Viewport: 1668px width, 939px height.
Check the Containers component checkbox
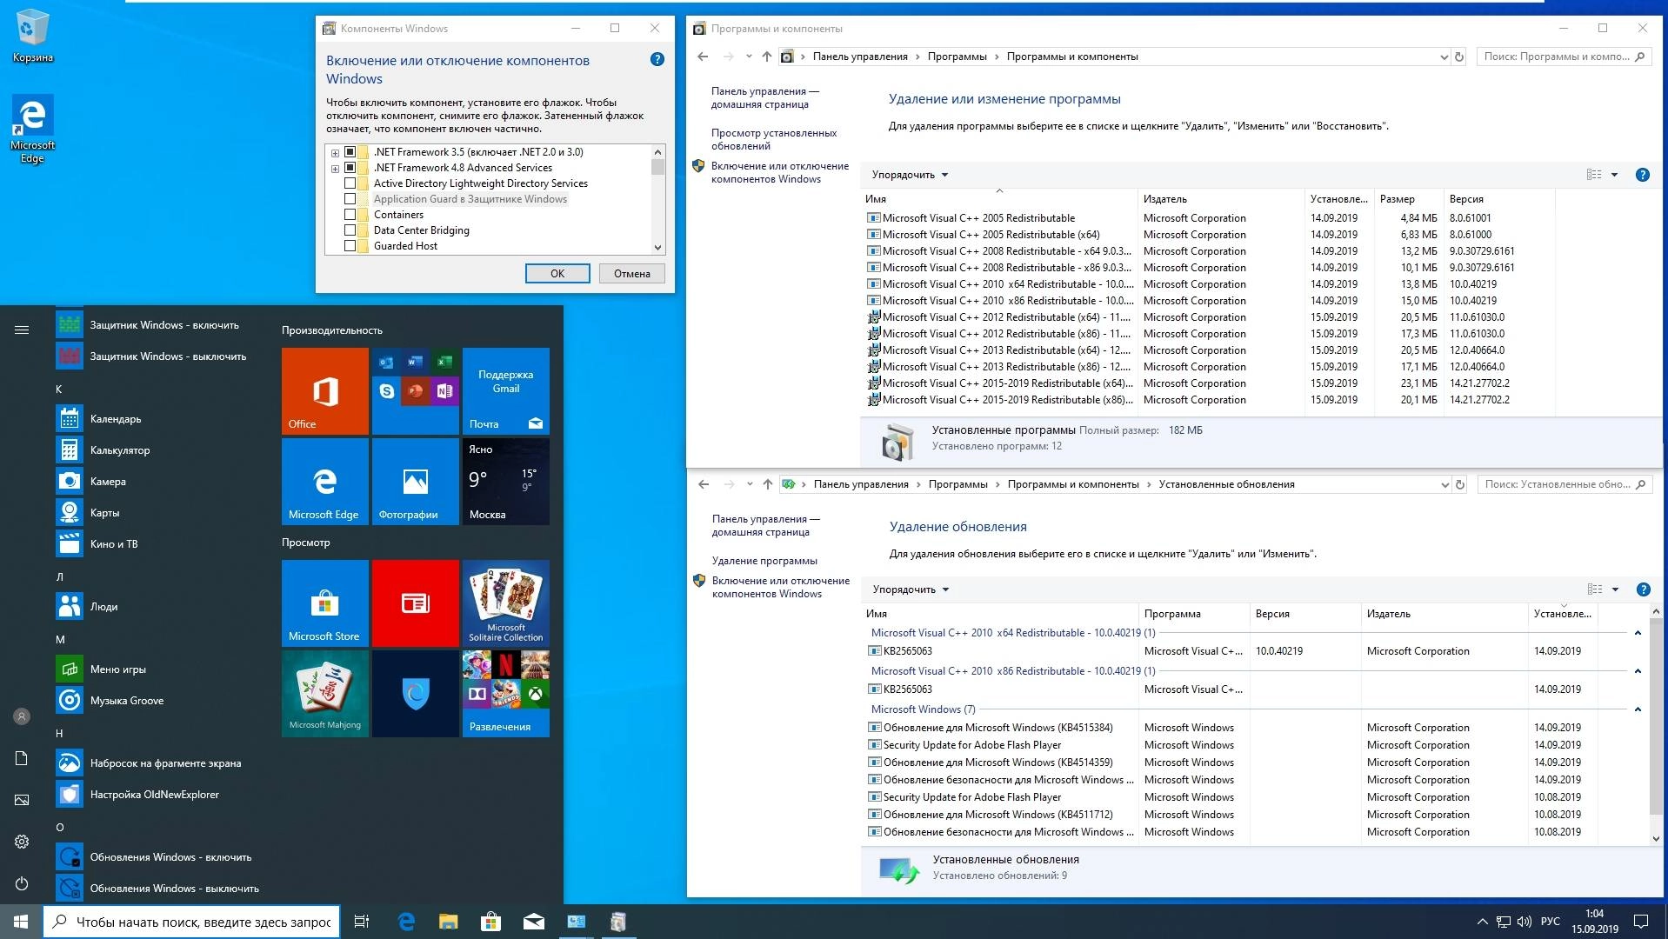point(350,215)
